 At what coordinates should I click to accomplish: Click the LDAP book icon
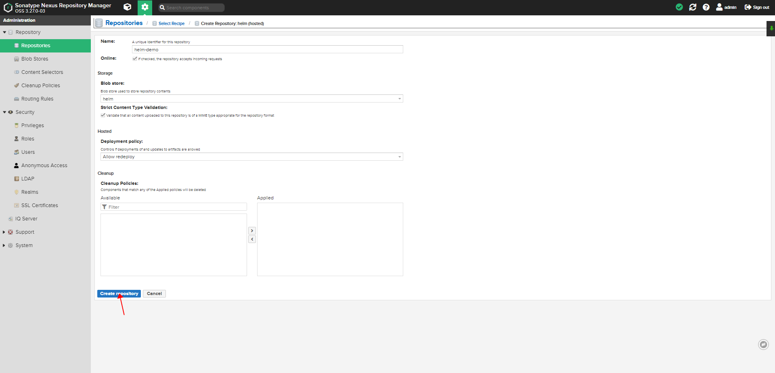[17, 179]
